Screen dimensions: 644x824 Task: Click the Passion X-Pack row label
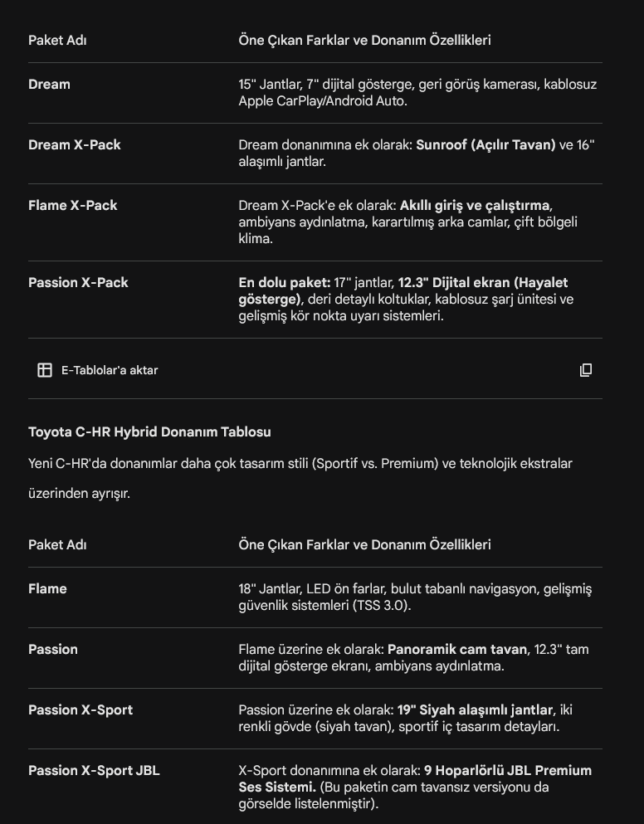pyautogui.click(x=78, y=283)
